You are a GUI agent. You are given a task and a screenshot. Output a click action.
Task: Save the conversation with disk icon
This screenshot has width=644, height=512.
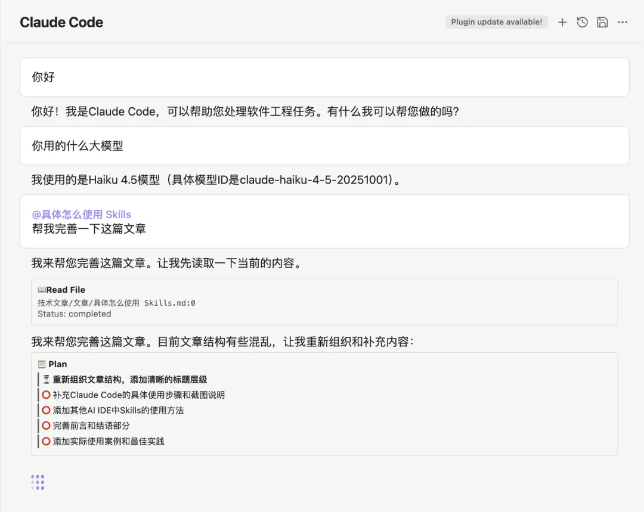pos(602,22)
